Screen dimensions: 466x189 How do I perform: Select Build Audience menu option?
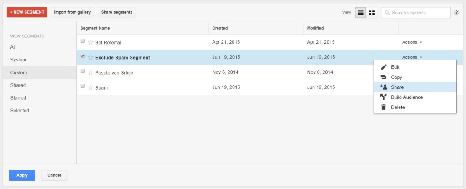pos(406,97)
